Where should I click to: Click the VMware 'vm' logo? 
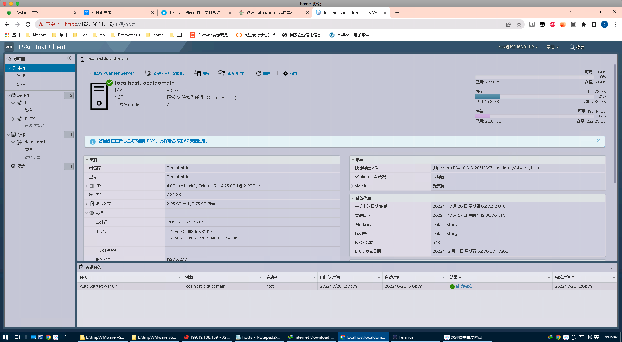pyautogui.click(x=9, y=47)
